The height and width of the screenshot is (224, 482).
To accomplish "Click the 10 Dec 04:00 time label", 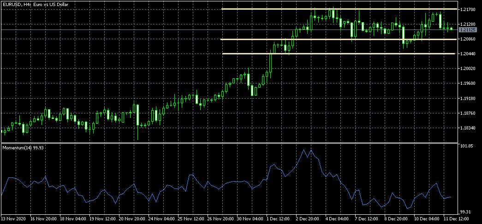I will point(427,219).
